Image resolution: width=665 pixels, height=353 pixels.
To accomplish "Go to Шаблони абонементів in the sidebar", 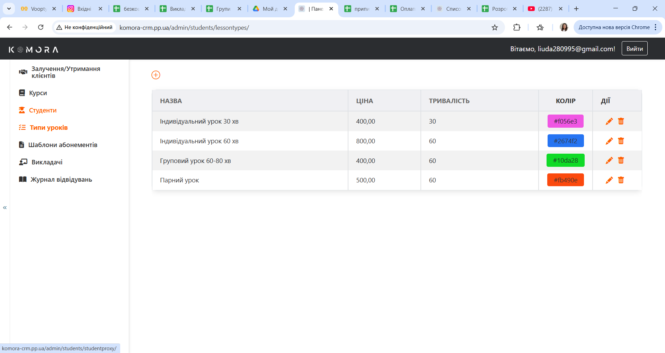I will click(62, 145).
